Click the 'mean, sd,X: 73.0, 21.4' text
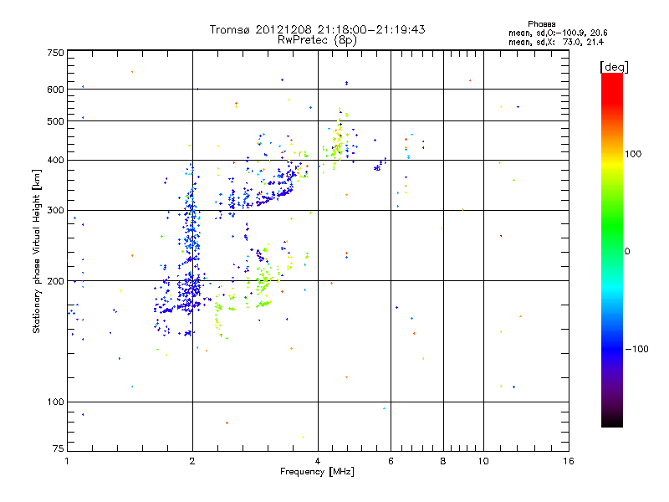This screenshot has height=502, width=669. (556, 42)
